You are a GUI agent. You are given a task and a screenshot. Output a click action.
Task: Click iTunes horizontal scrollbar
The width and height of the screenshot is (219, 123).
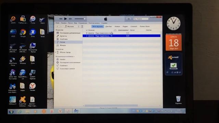pyautogui.click(x=111, y=106)
